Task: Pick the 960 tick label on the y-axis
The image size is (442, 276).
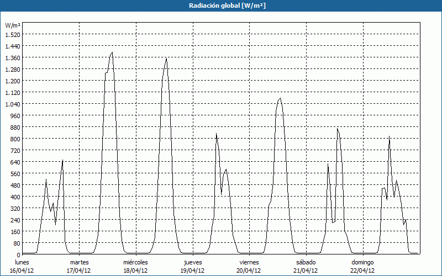Action: pos(14,115)
